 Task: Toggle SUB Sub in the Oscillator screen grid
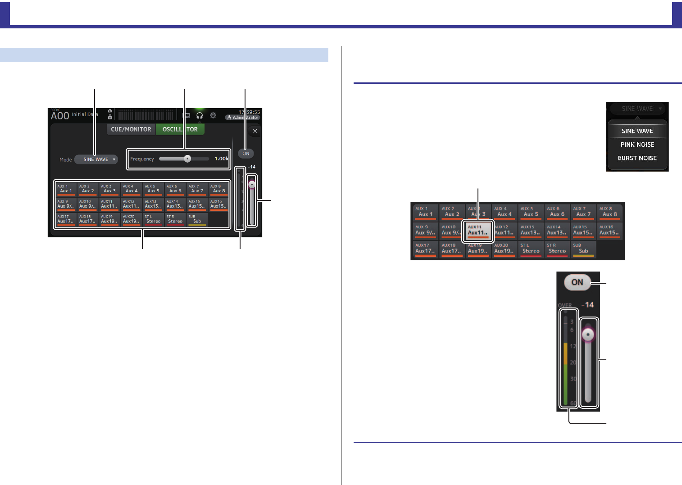click(197, 220)
